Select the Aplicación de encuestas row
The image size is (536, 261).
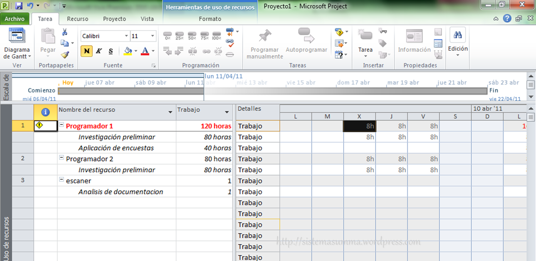(116, 148)
